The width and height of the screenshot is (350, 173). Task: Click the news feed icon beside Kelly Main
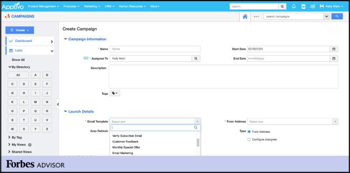pos(312,7)
